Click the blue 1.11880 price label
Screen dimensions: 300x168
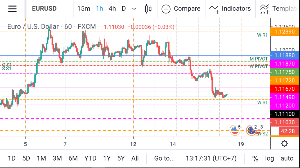(x=285, y=55)
